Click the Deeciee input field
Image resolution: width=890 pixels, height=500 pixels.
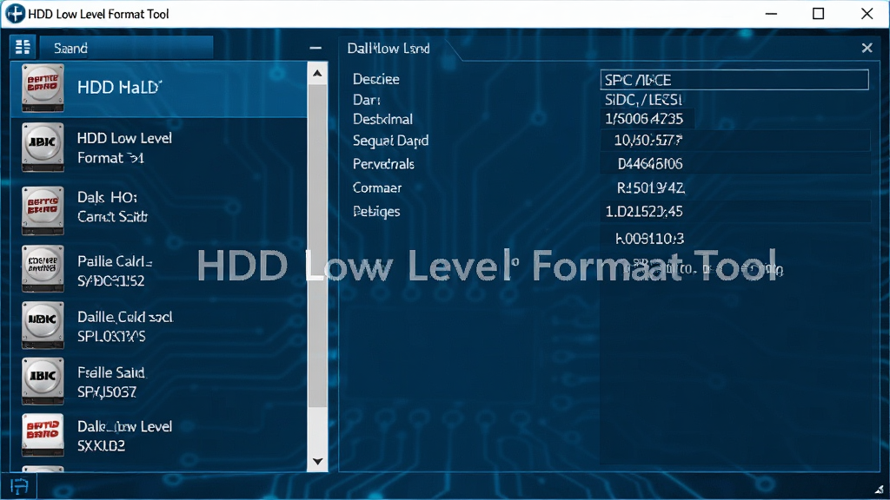point(734,79)
